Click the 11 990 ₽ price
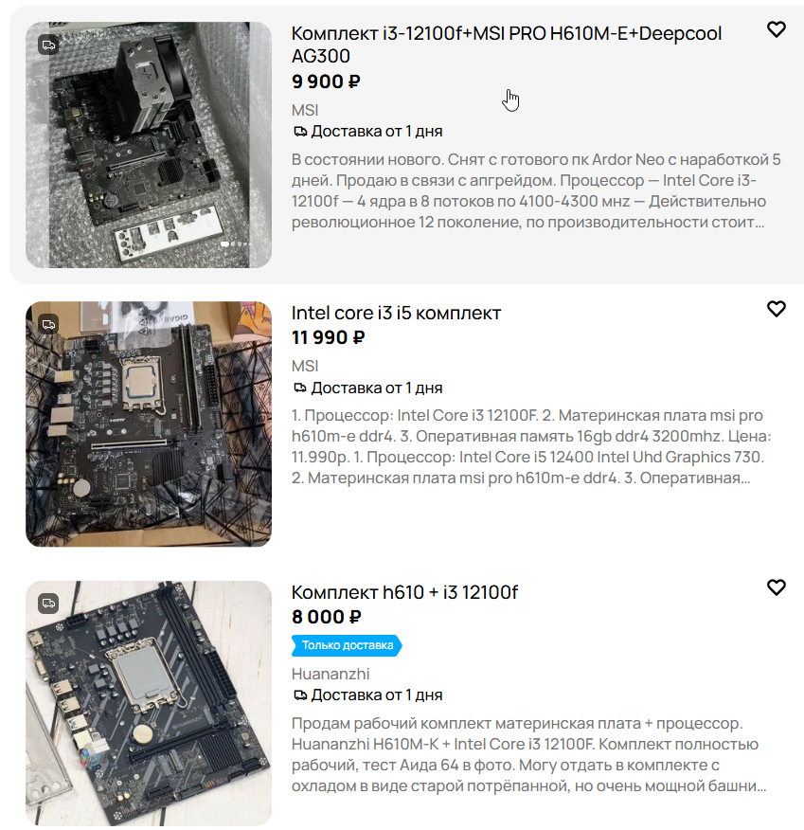Viewport: 804px width, 830px height. (328, 337)
